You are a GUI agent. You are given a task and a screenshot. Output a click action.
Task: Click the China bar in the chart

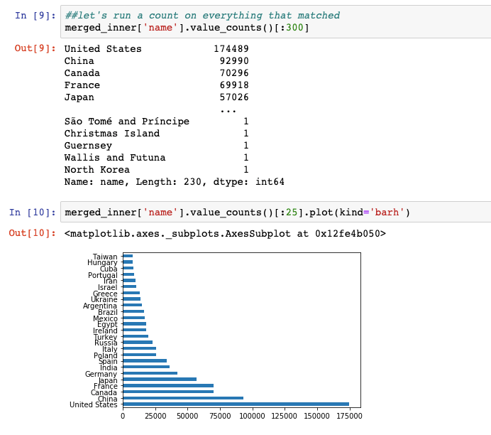pyautogui.click(x=183, y=398)
